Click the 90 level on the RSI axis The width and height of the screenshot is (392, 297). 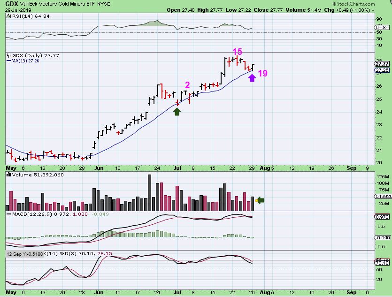[379, 19]
